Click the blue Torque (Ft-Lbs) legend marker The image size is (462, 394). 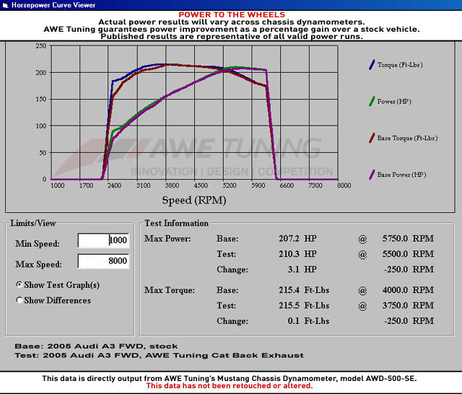[x=371, y=65]
